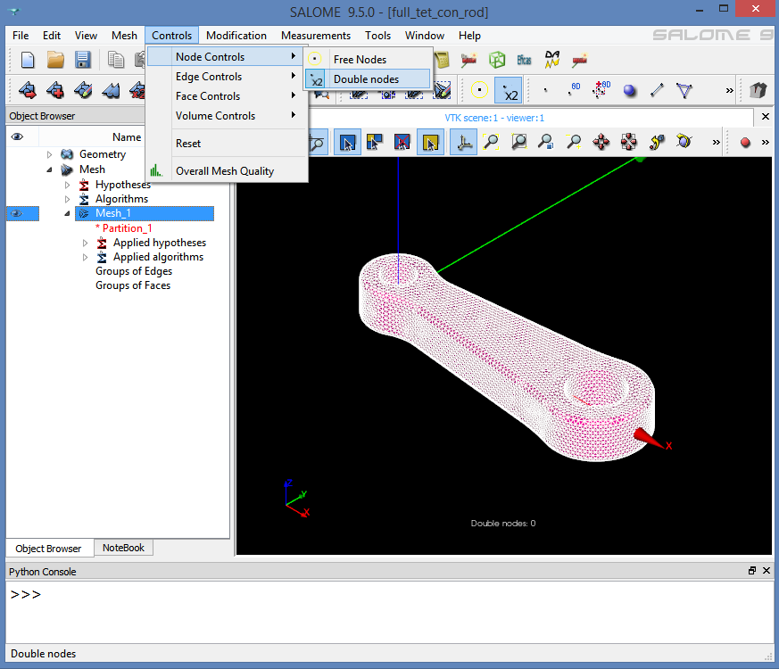Click the Add Triangle element icon
The height and width of the screenshot is (669, 779).
pyautogui.click(x=684, y=90)
